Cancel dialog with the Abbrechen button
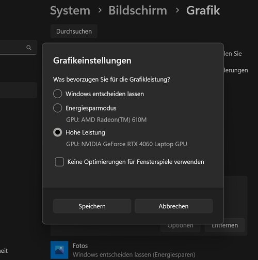The width and height of the screenshot is (258, 260). (x=174, y=206)
